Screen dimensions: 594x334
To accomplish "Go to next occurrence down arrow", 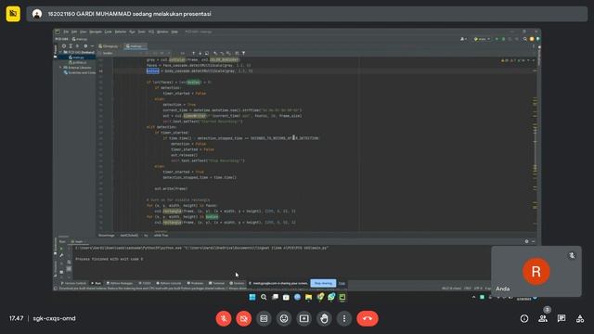I will (200, 53).
